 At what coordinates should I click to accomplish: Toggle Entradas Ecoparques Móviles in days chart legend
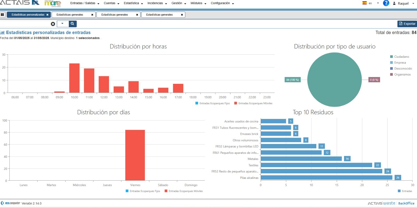click(x=183, y=191)
